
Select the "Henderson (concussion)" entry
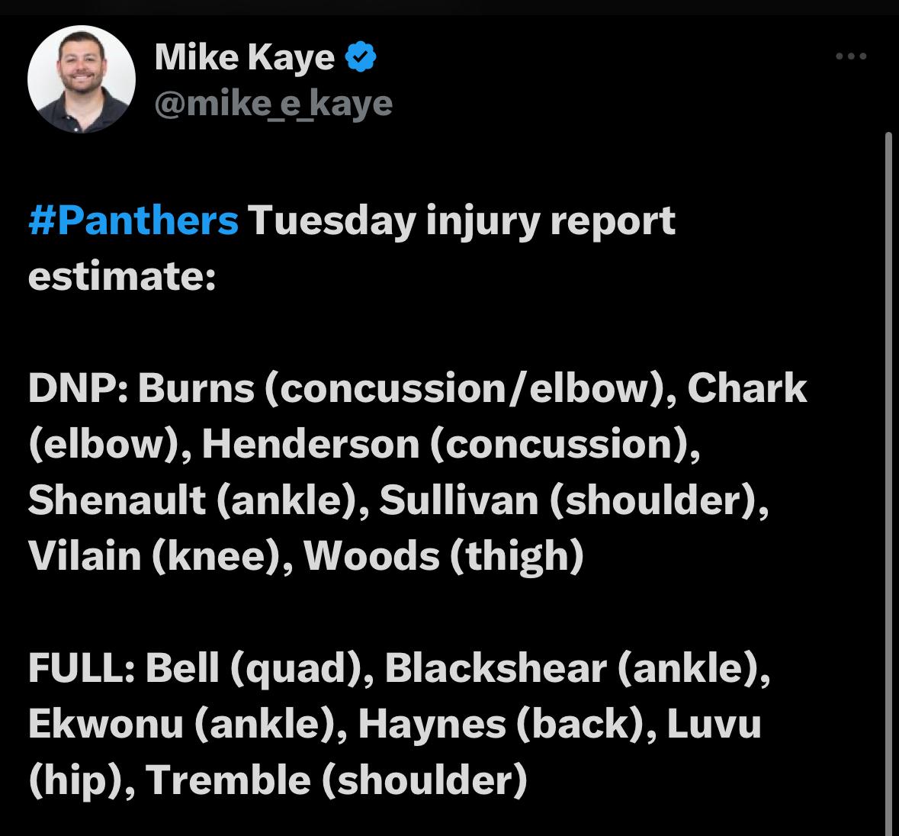coord(450,444)
